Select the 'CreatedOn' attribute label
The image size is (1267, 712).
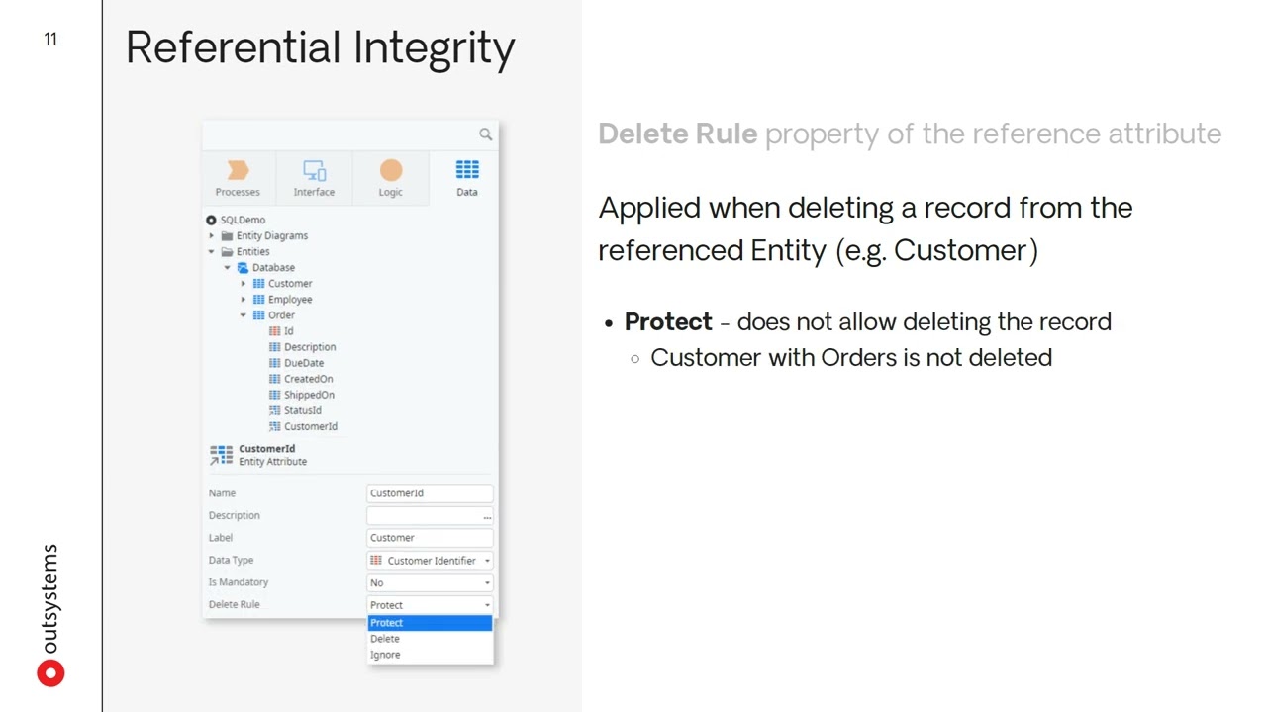pyautogui.click(x=308, y=378)
